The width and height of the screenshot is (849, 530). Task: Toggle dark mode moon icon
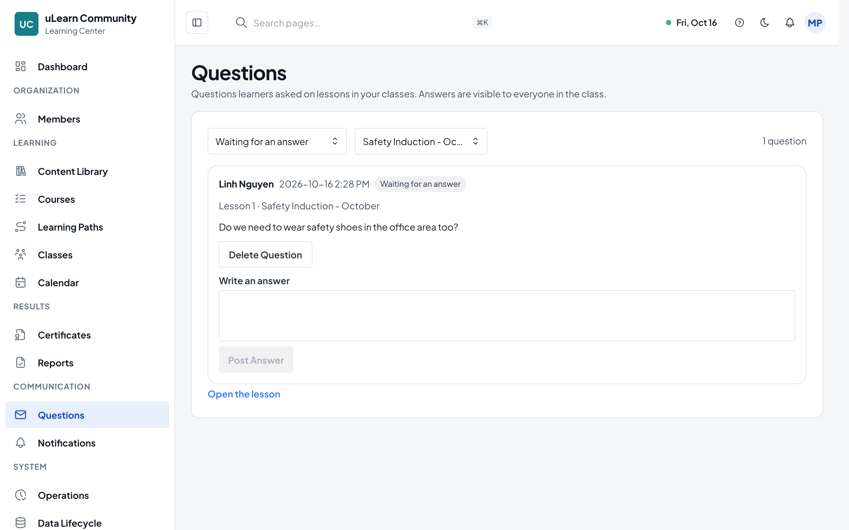tap(764, 23)
